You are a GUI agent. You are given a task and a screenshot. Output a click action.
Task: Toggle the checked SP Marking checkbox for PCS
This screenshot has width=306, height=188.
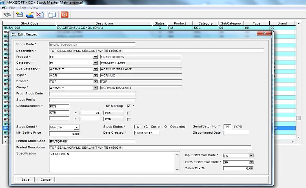click(129, 106)
